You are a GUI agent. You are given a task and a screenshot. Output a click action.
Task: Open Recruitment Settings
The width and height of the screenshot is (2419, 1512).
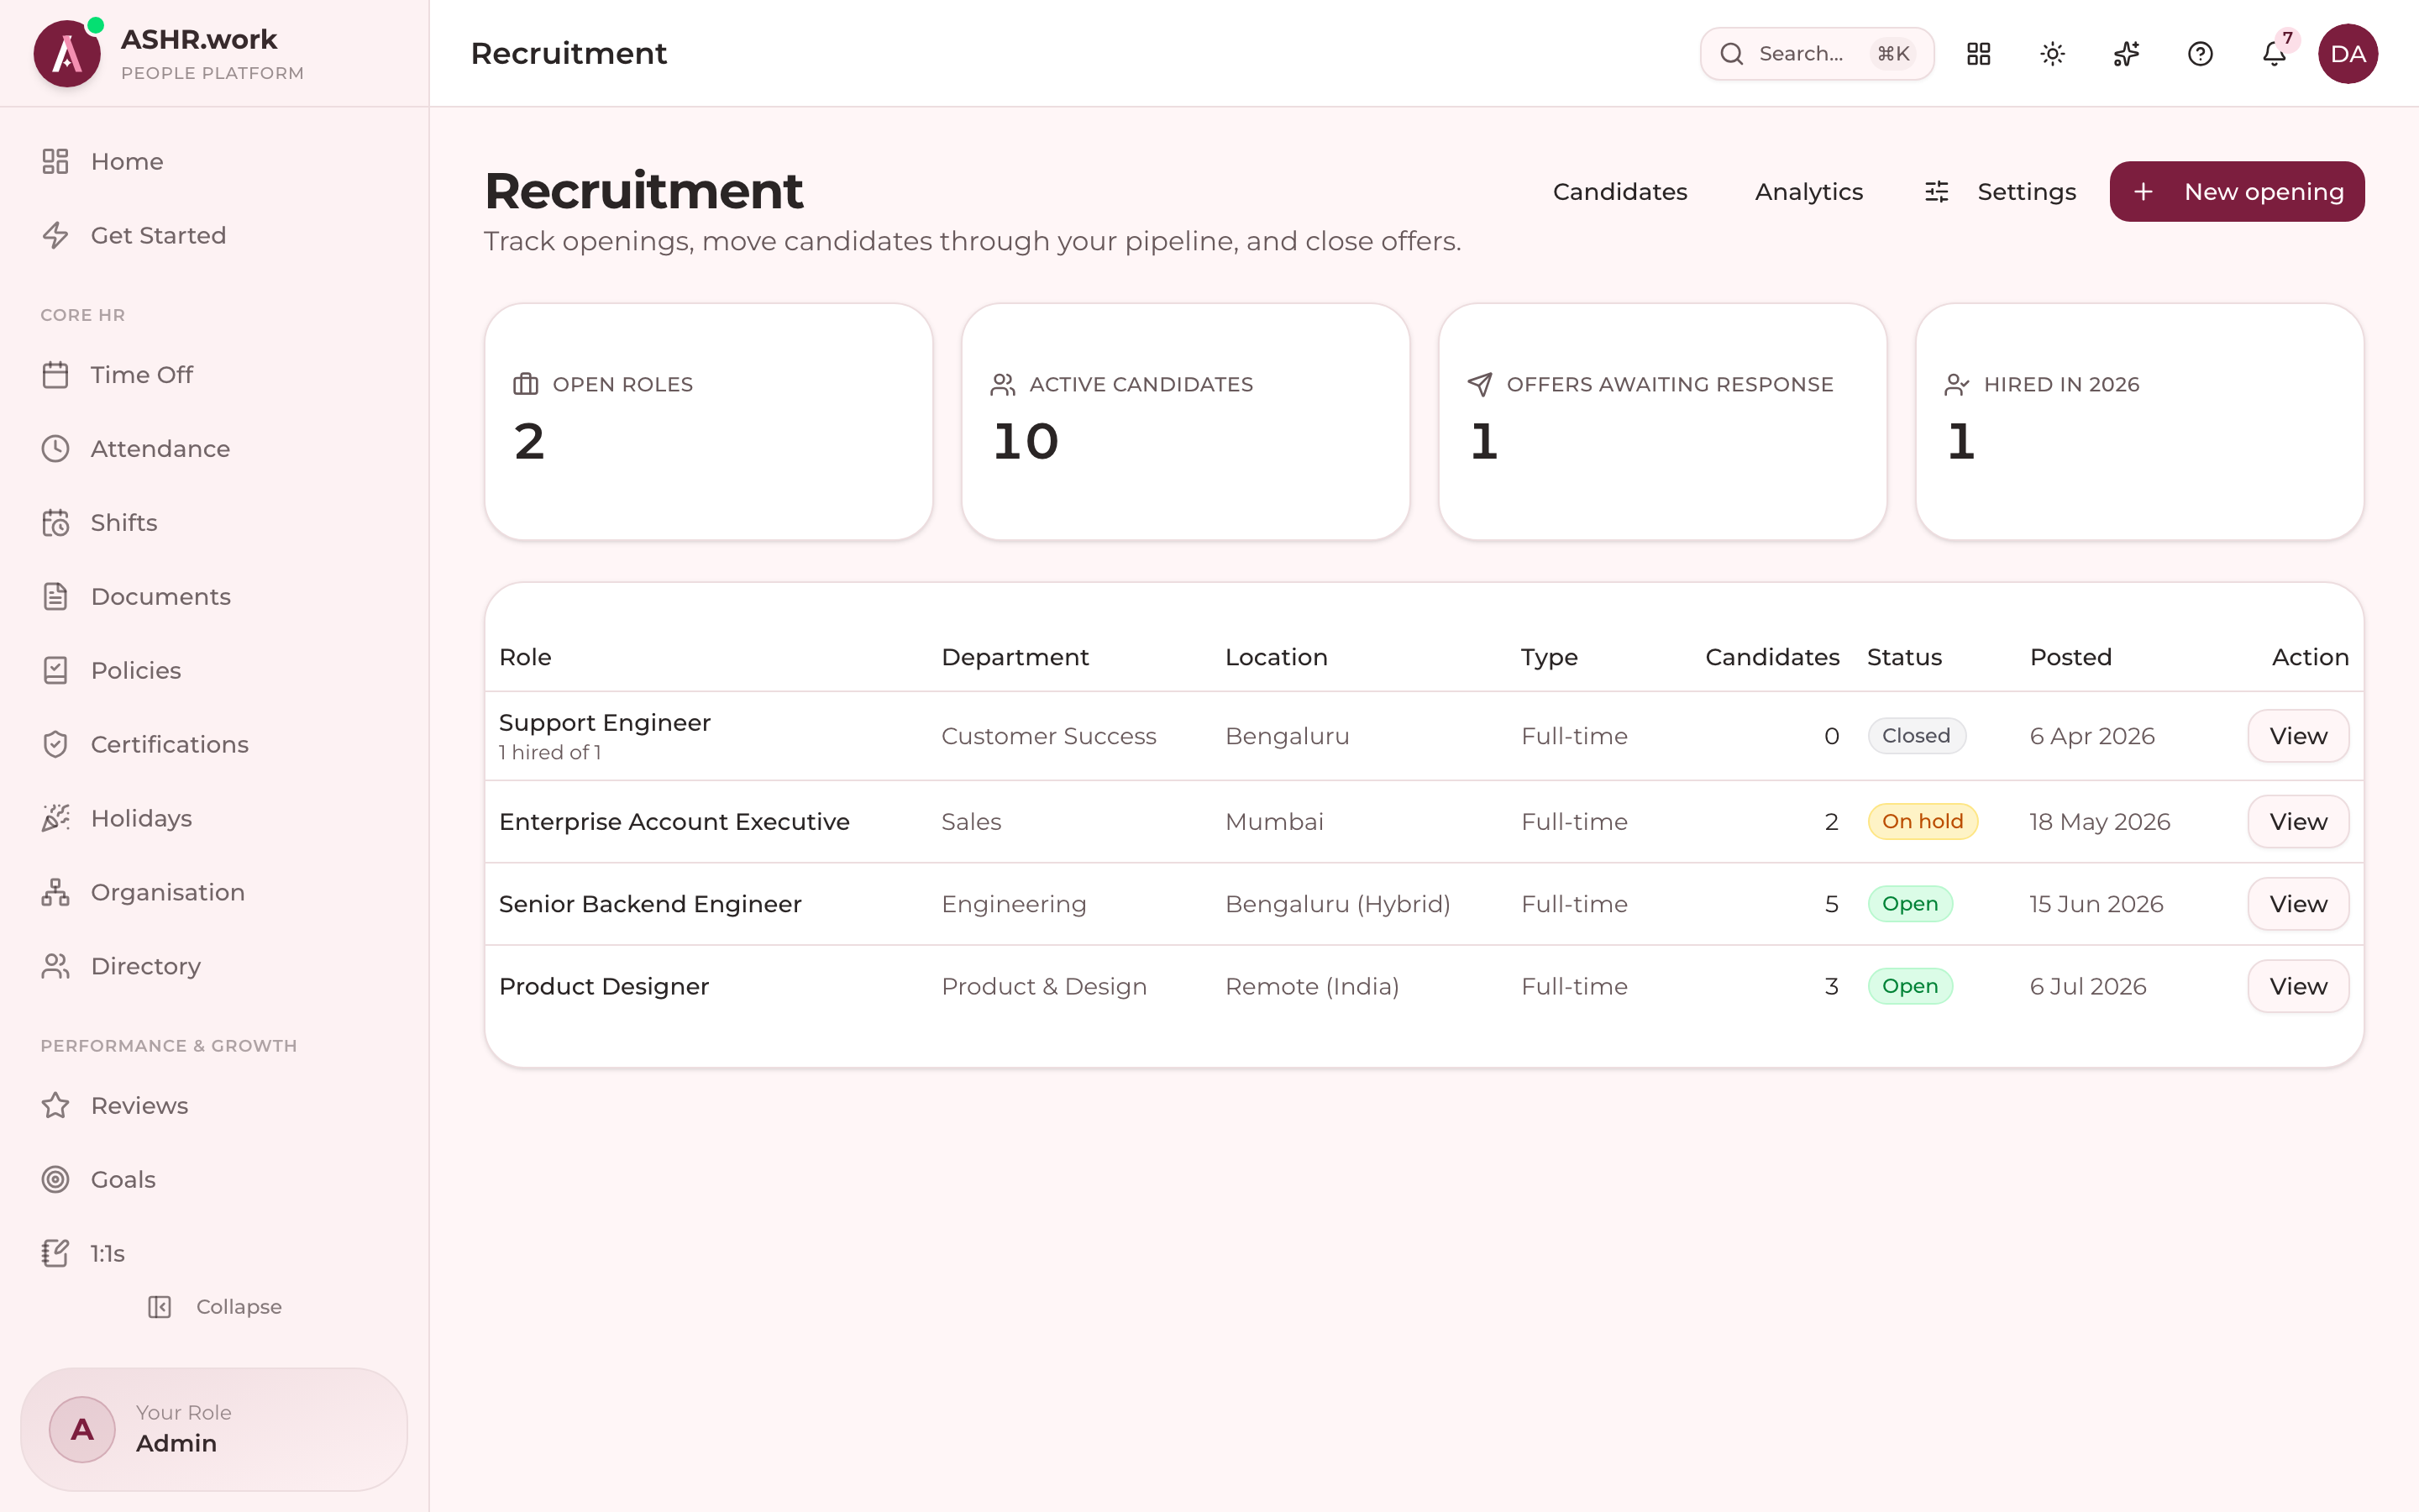click(x=2000, y=192)
